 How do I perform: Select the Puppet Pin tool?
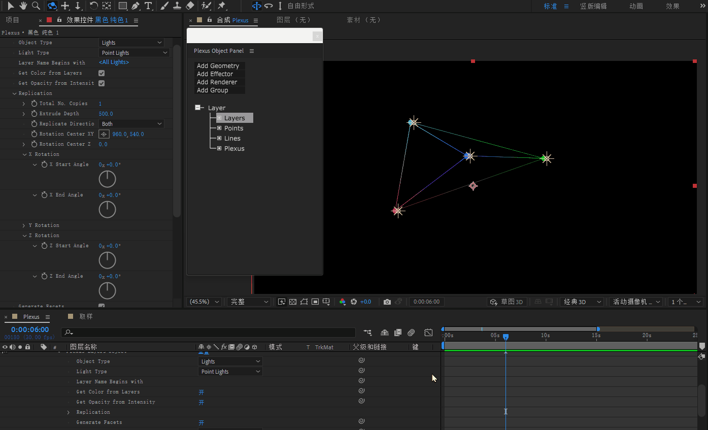(222, 6)
